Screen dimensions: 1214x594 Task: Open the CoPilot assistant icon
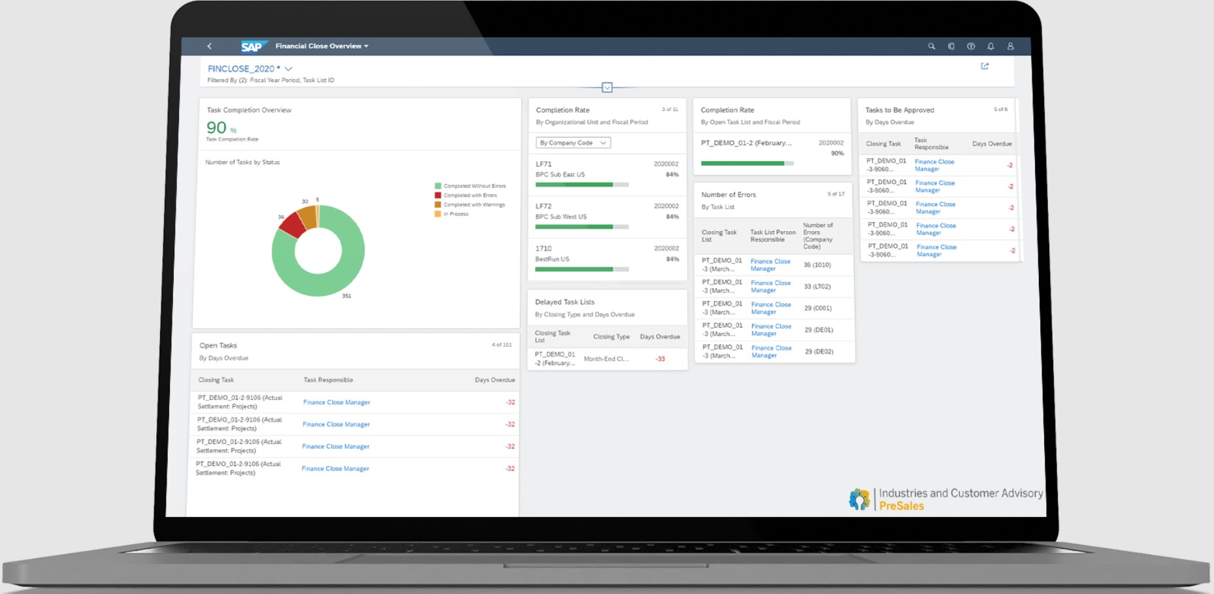point(951,46)
